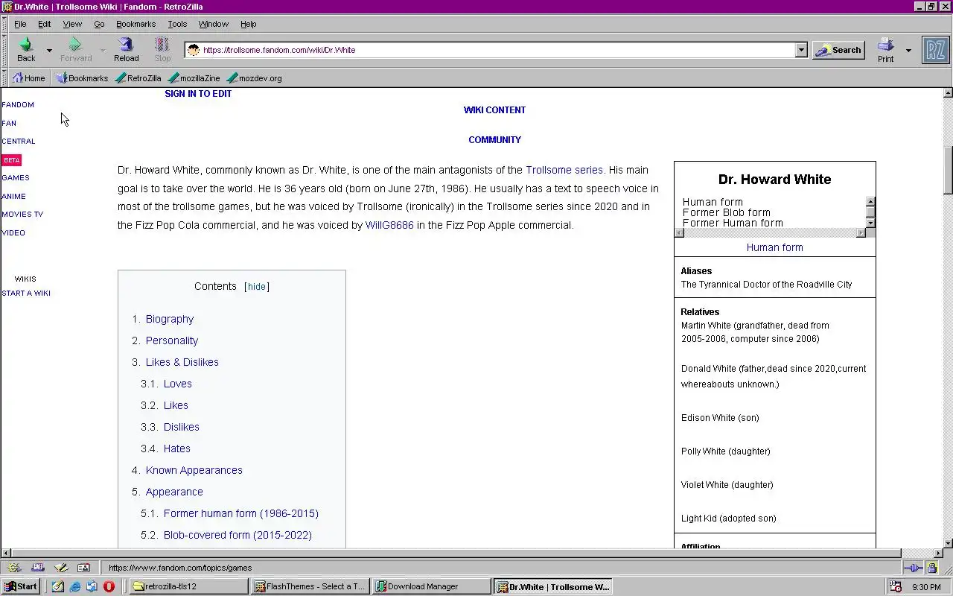The image size is (953, 596).
Task: Open the View menu
Action: pos(72,24)
